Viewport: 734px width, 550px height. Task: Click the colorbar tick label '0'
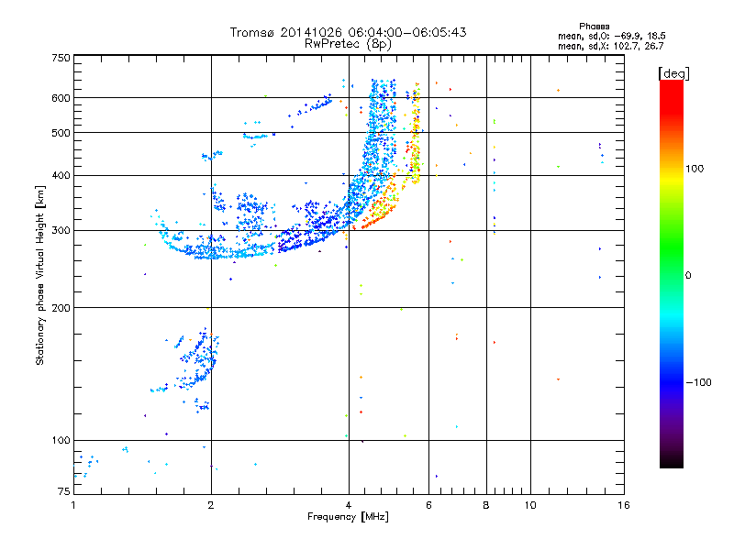pos(688,276)
